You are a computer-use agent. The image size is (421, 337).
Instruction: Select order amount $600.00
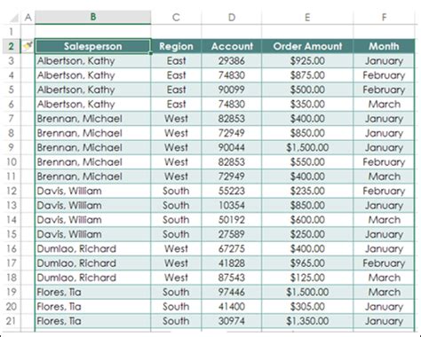[x=307, y=220]
